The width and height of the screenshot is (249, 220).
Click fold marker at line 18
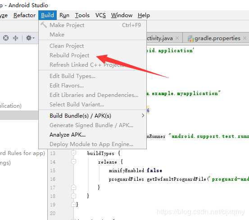73,196
